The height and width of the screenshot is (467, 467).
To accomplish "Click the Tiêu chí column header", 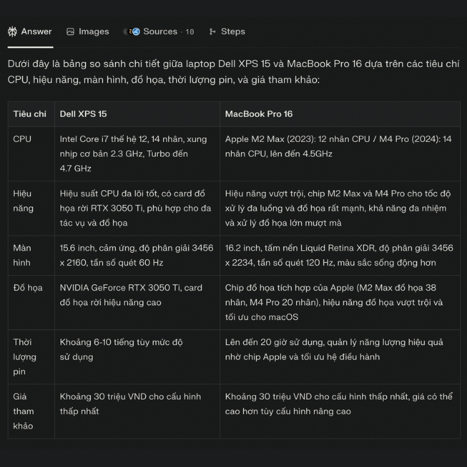I will [29, 114].
